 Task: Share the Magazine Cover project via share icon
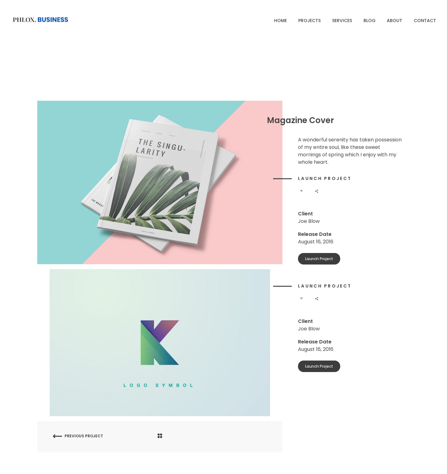(x=317, y=191)
